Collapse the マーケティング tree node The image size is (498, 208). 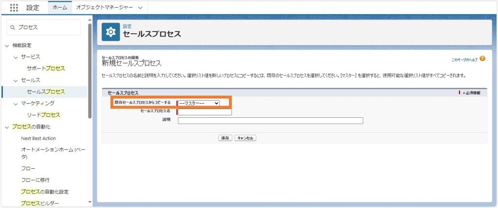click(16, 104)
